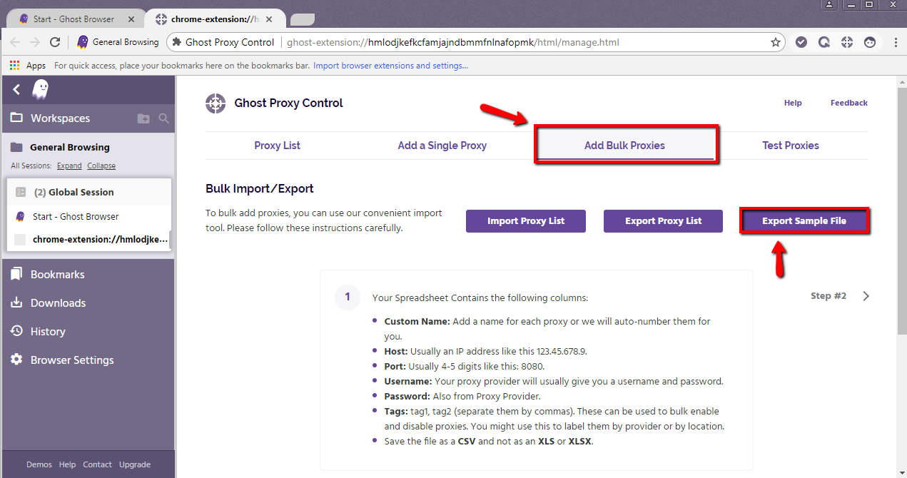Image resolution: width=907 pixels, height=478 pixels.
Task: Click the Workspaces folder icon
Action: point(16,118)
